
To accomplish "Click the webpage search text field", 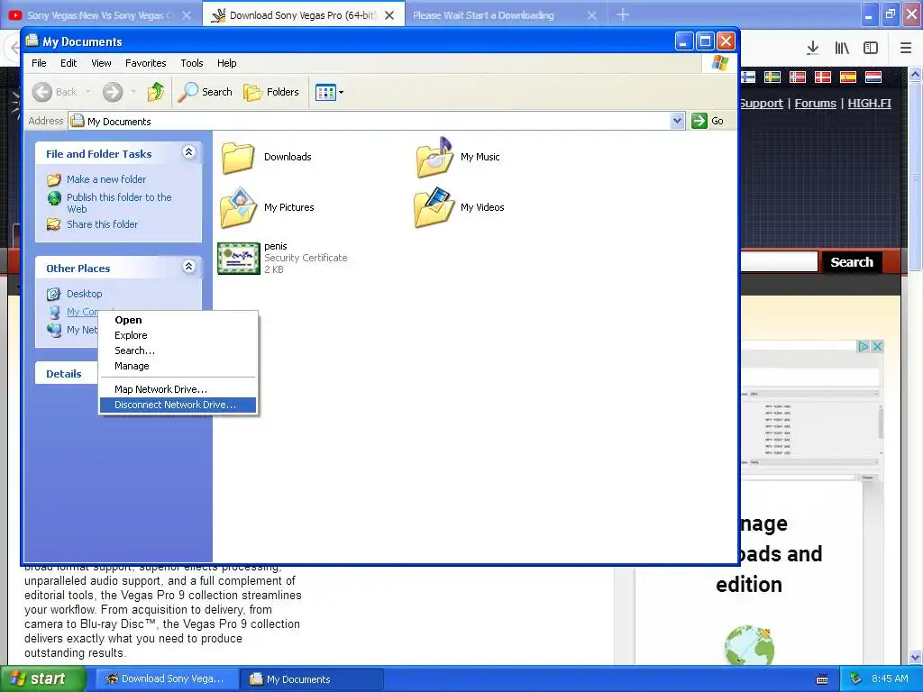I will pos(779,262).
